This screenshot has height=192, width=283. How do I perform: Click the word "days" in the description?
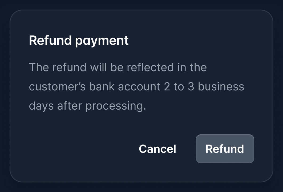point(41,106)
